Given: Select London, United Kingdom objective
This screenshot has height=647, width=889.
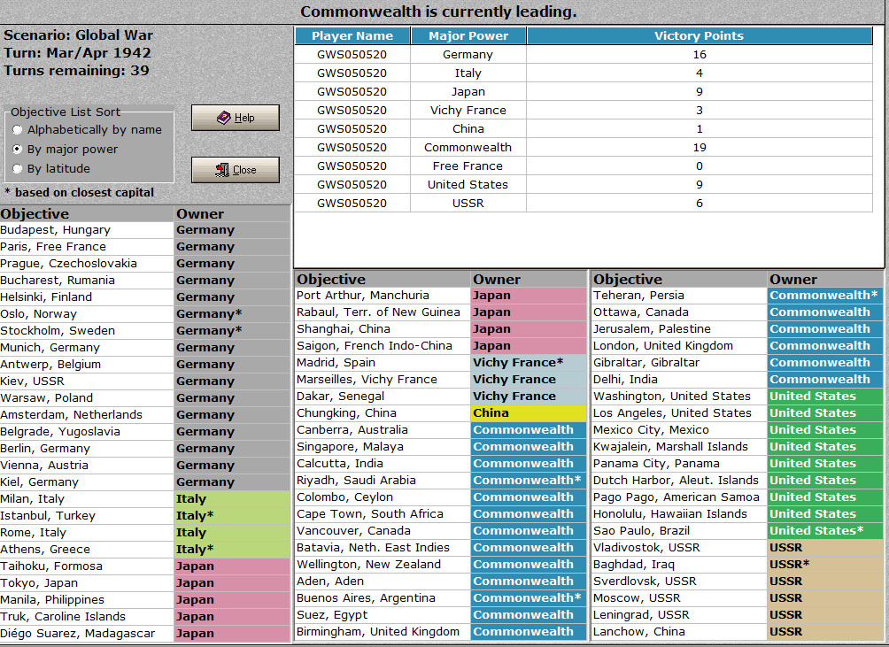Looking at the screenshot, I should [x=679, y=345].
